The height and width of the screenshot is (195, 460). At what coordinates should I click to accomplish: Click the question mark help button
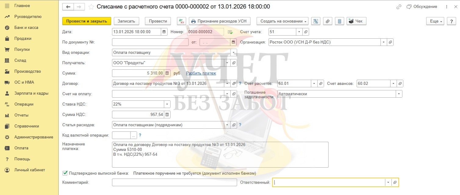point(451,21)
